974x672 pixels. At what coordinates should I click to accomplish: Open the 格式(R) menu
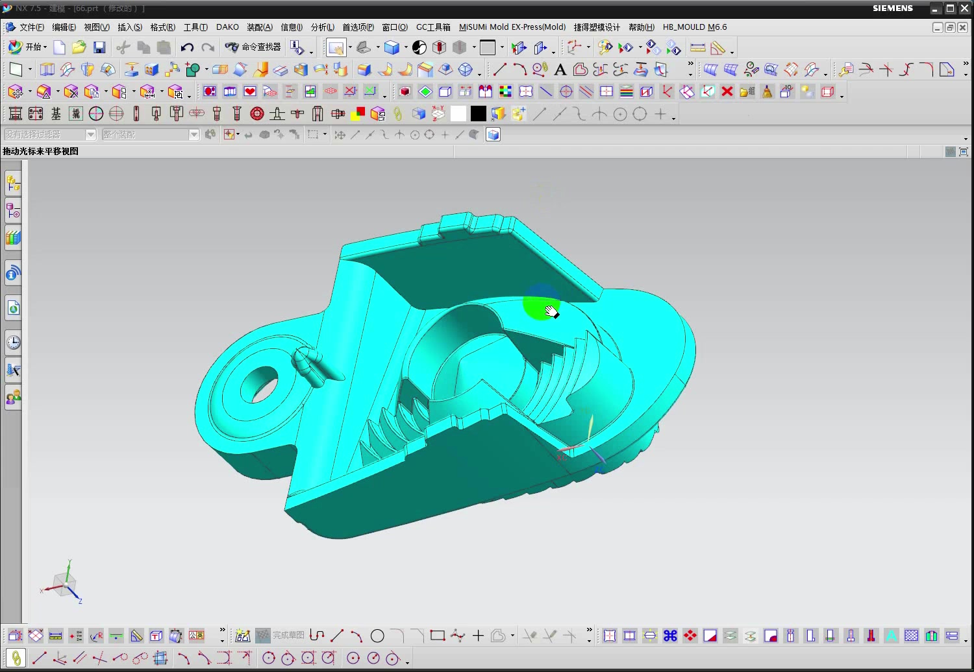click(x=162, y=27)
